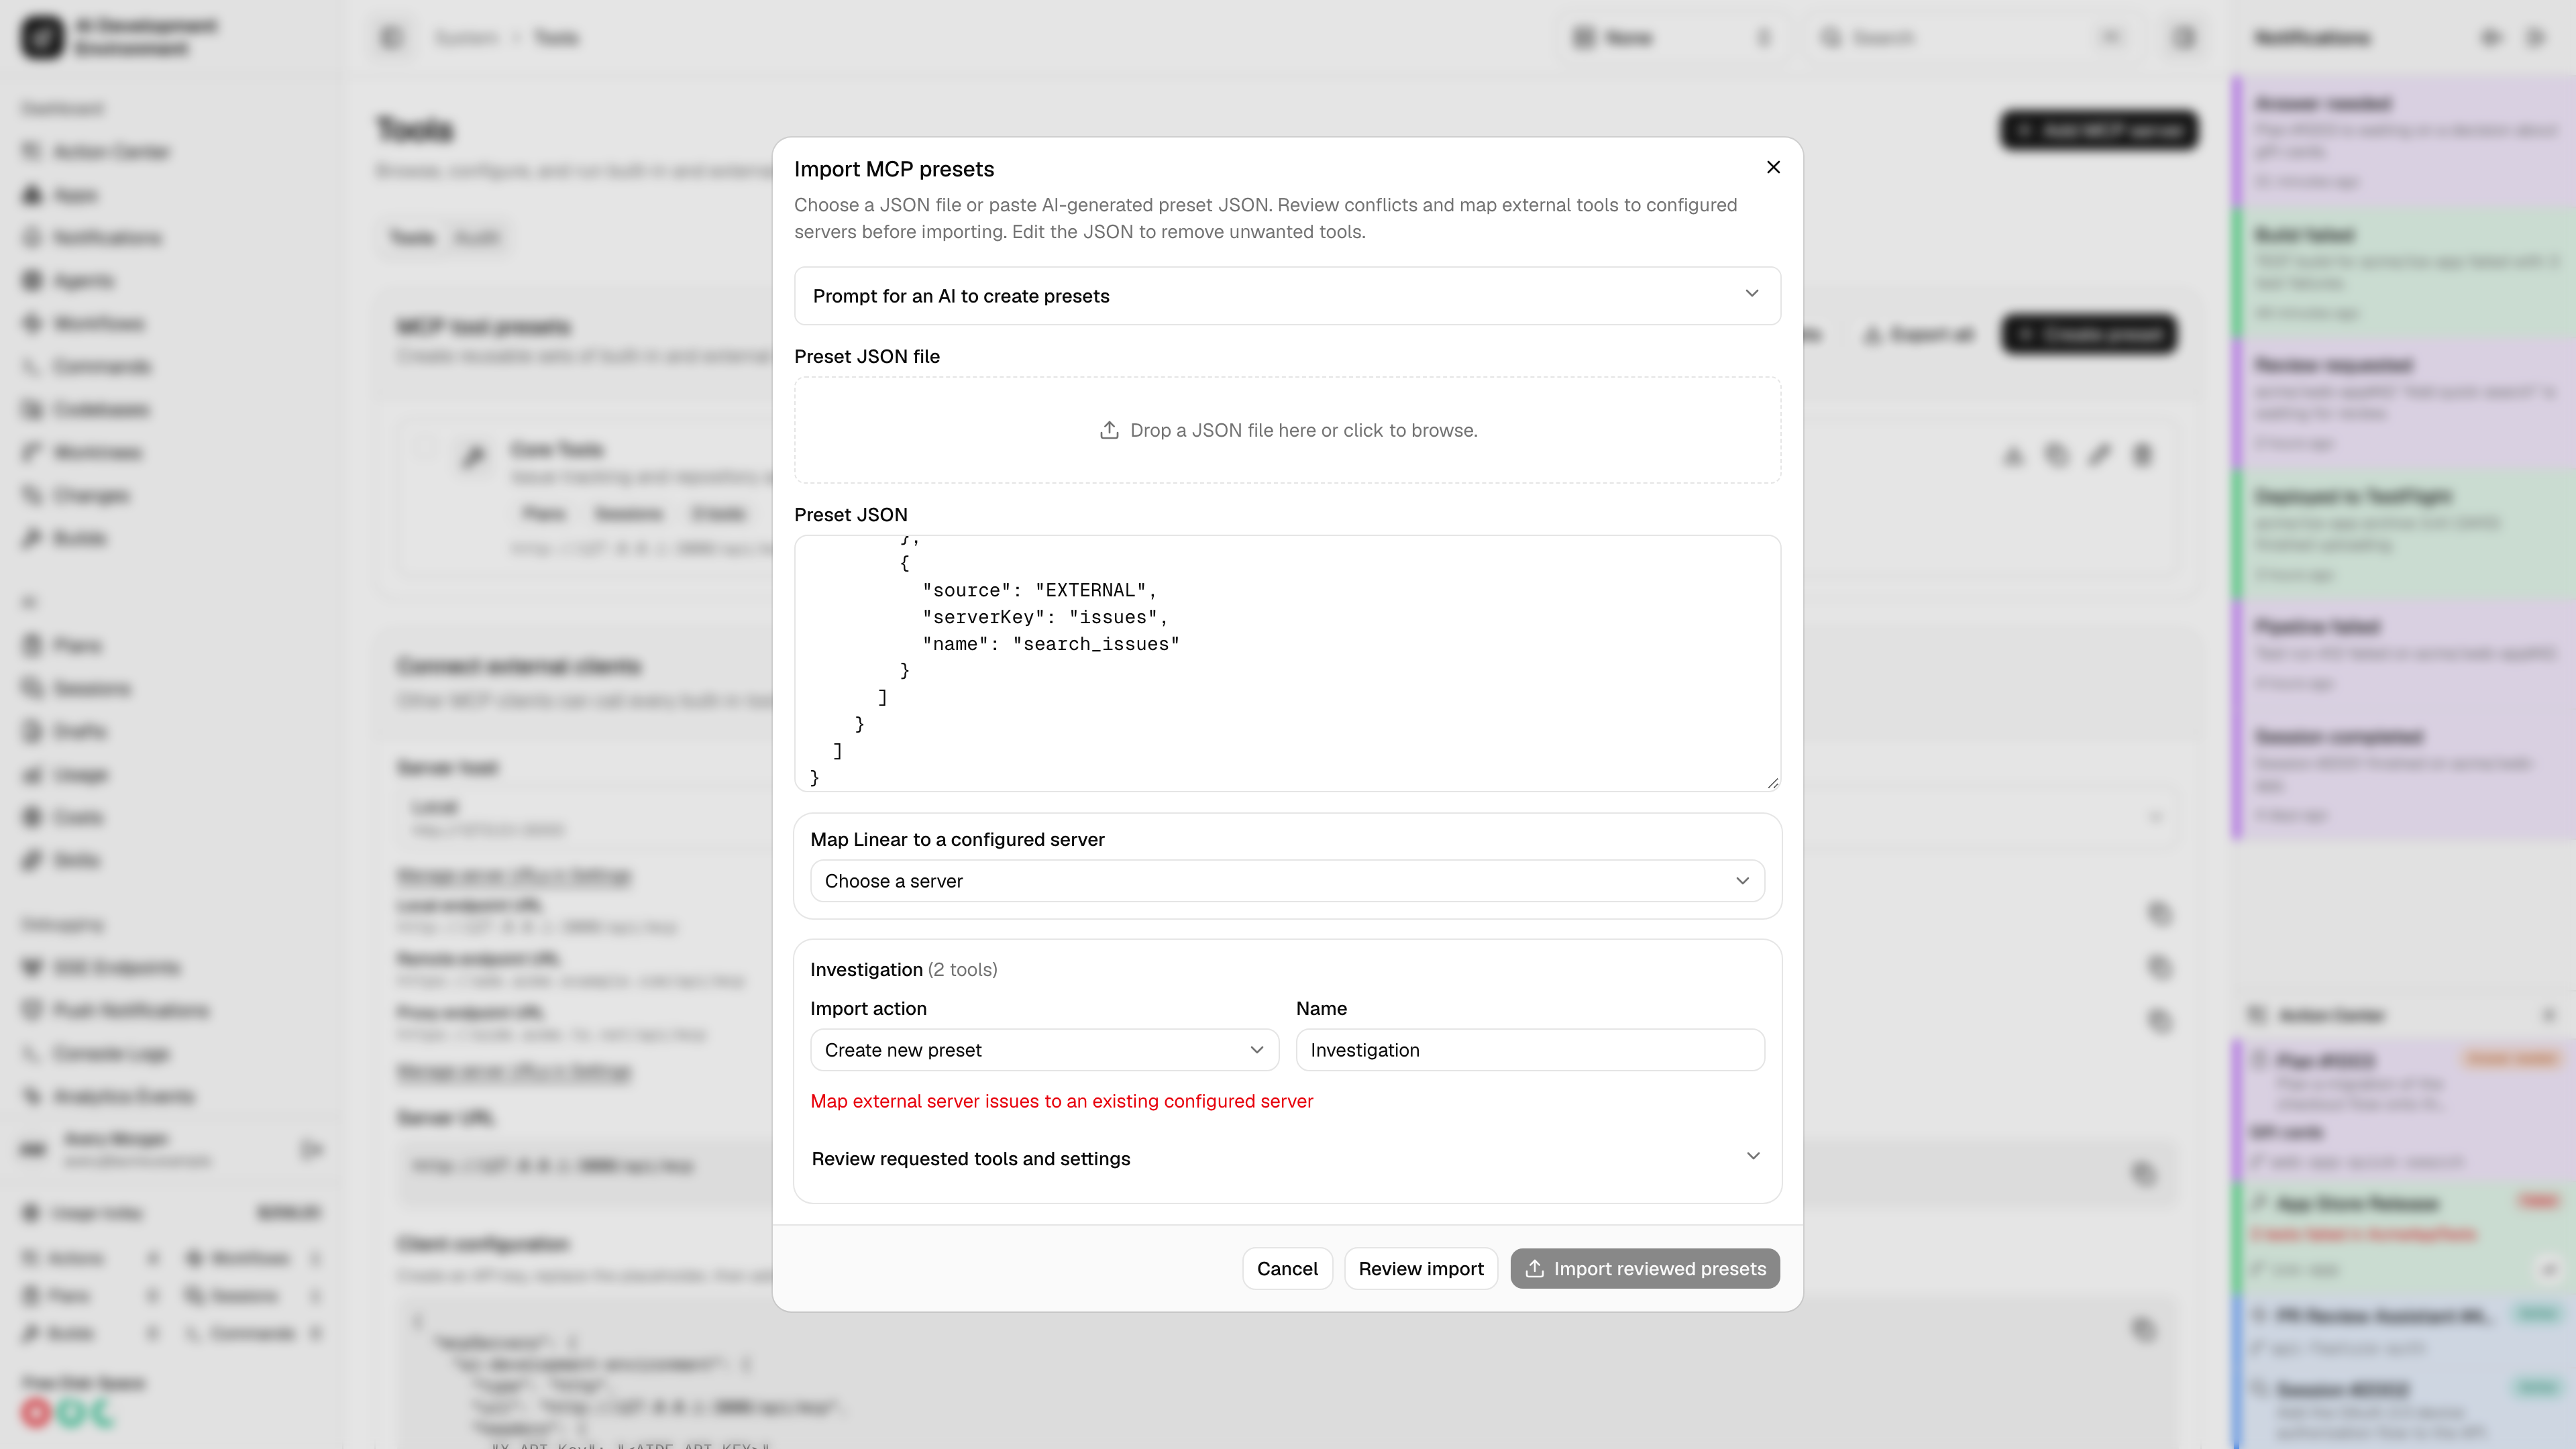Image resolution: width=2576 pixels, height=1449 pixels.
Task: Open the Choose a server dropdown
Action: (x=1287, y=881)
